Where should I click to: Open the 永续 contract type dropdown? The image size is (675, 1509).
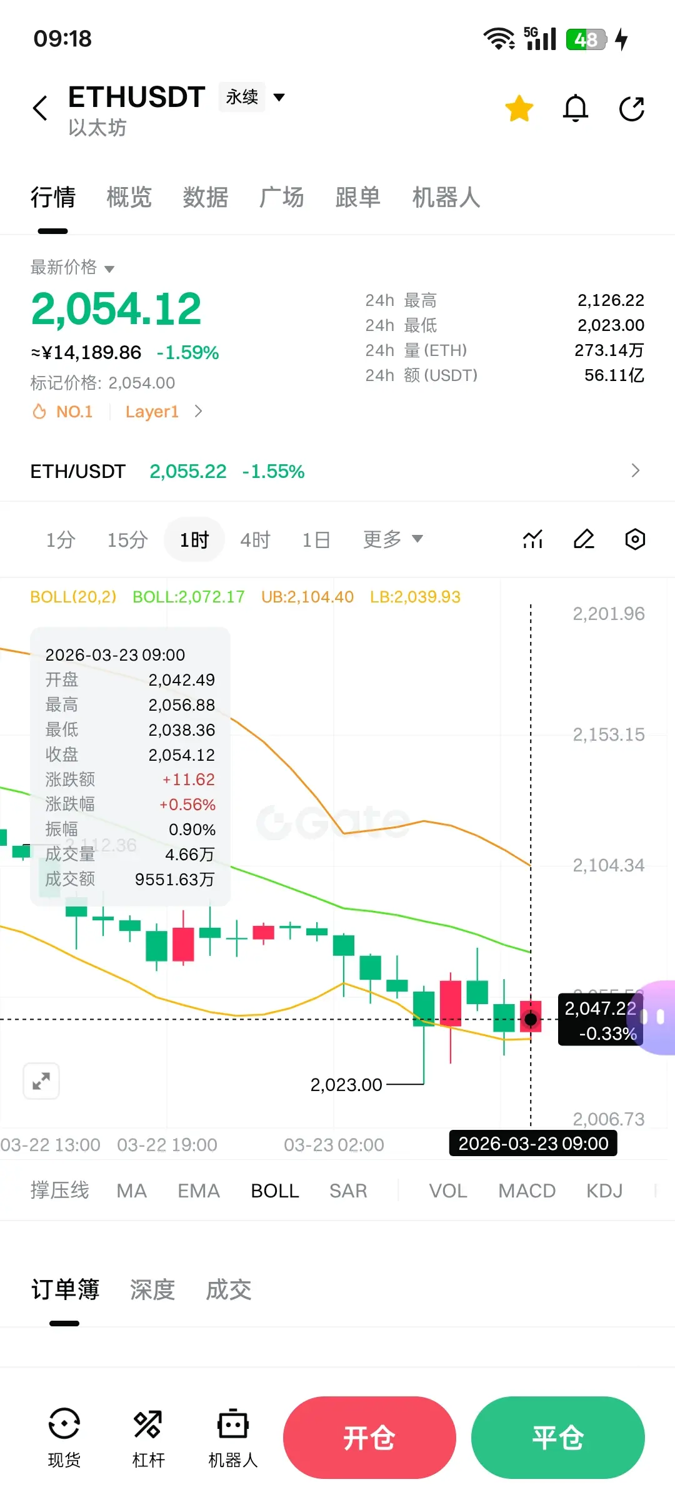[252, 97]
